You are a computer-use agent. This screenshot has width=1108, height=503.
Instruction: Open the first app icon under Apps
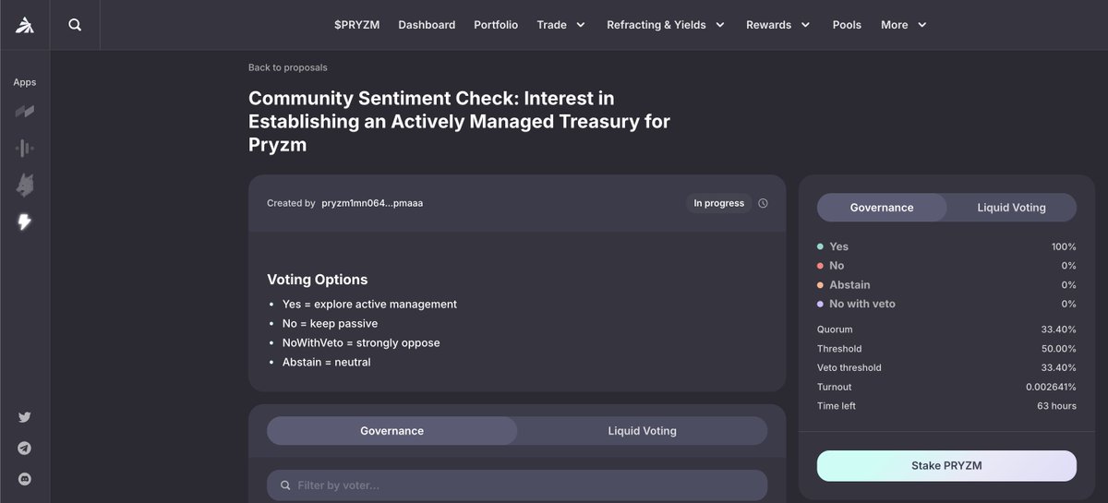[x=25, y=112]
